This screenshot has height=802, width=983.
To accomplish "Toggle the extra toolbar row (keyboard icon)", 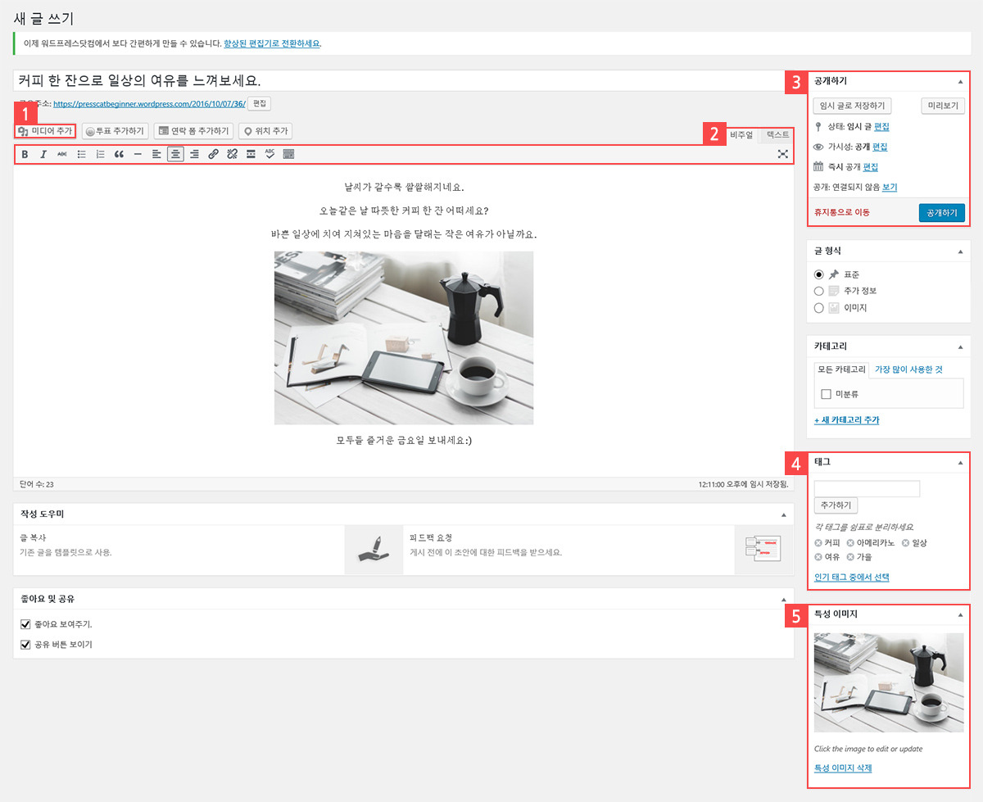I will coord(288,154).
